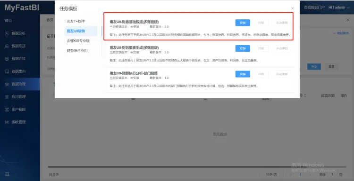Open 数据连接 via its sidebar icon
354x181 pixels.
coord(7,59)
